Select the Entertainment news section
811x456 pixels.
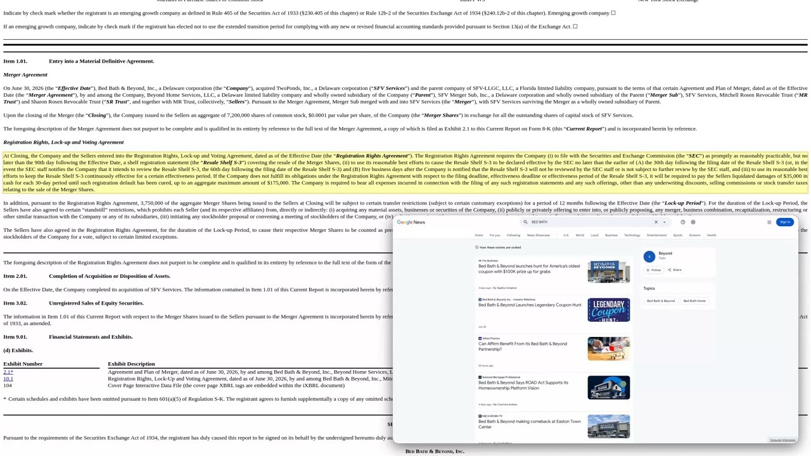[656, 235]
